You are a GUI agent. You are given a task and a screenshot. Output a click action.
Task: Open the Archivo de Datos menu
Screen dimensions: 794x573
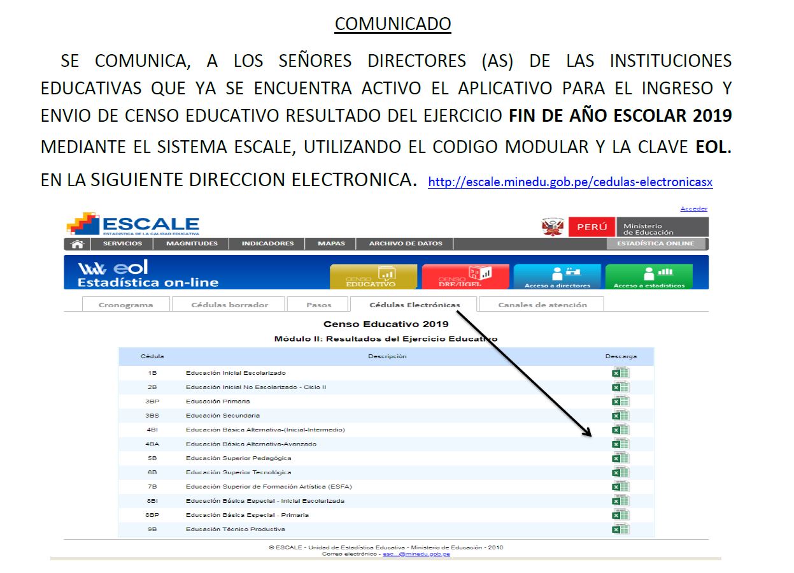coord(405,243)
